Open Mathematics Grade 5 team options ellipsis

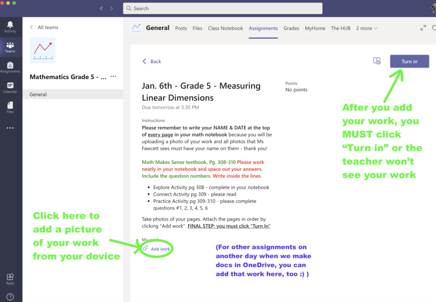click(113, 77)
